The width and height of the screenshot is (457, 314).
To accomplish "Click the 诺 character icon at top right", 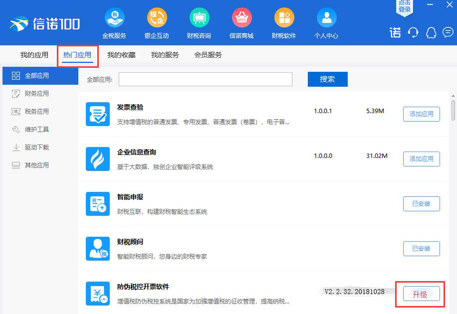I will point(395,32).
